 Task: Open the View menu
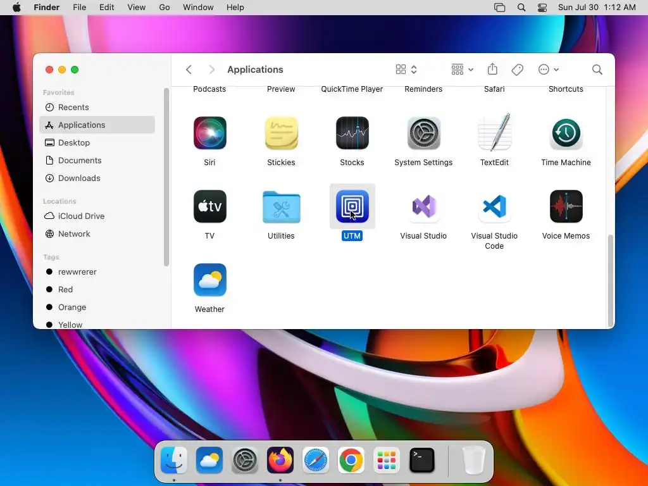pyautogui.click(x=137, y=8)
